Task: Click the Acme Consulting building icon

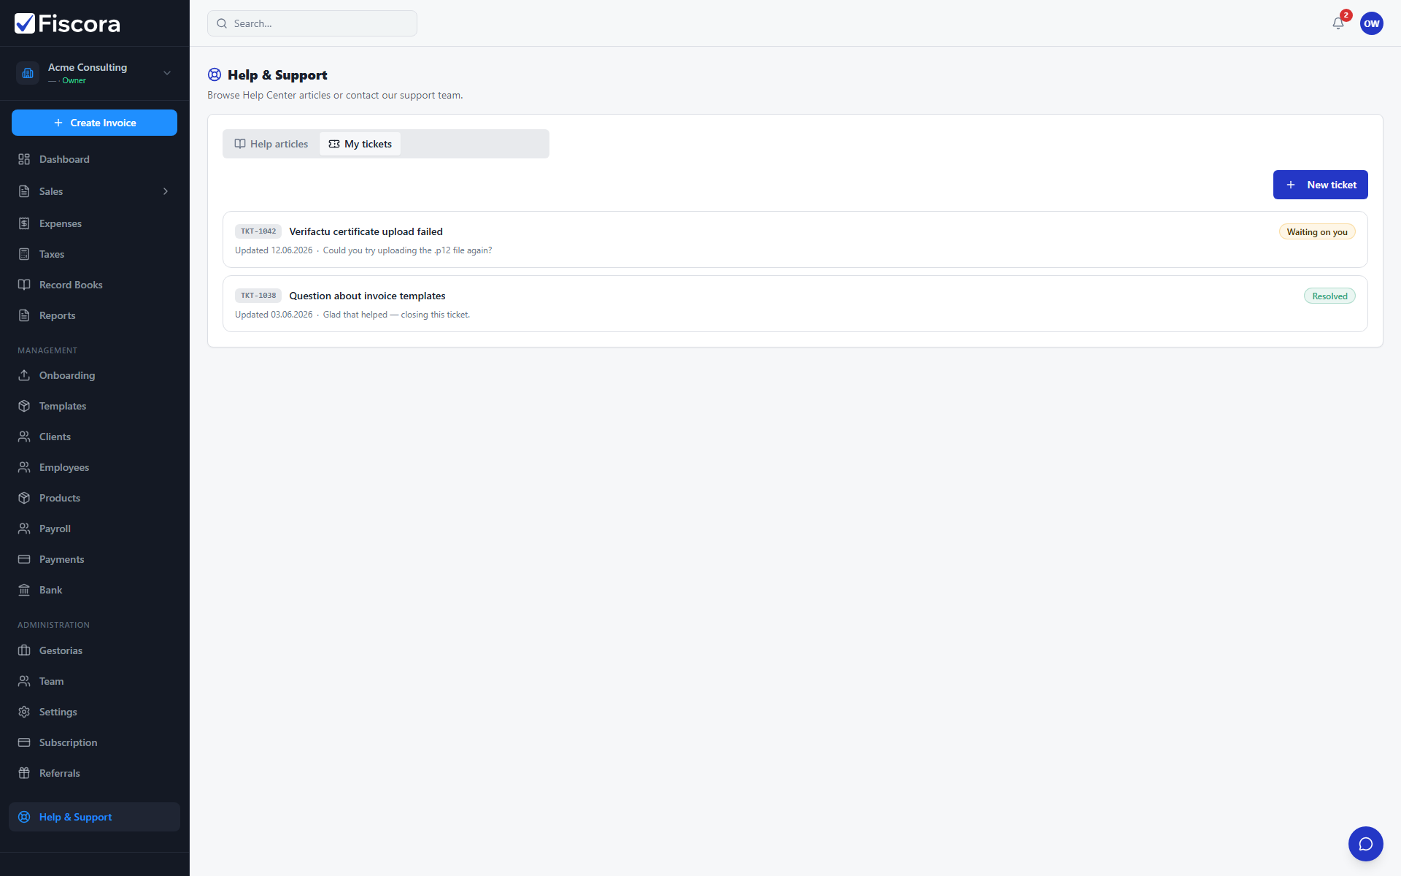Action: [x=28, y=73]
